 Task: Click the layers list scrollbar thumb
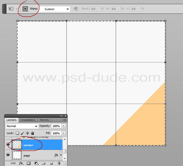(65, 151)
